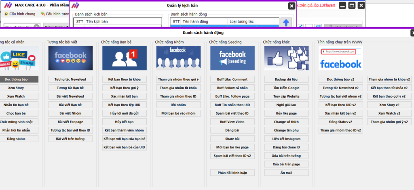Click the friend request thumbnail under Chức năng Bạn bè

click(x=125, y=58)
